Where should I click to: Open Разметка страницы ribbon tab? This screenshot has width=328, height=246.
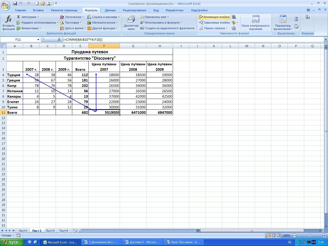[64, 10]
